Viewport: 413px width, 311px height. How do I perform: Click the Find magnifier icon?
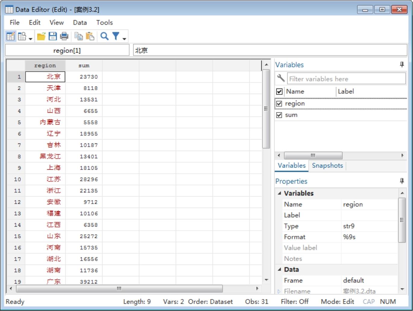pyautogui.click(x=104, y=36)
